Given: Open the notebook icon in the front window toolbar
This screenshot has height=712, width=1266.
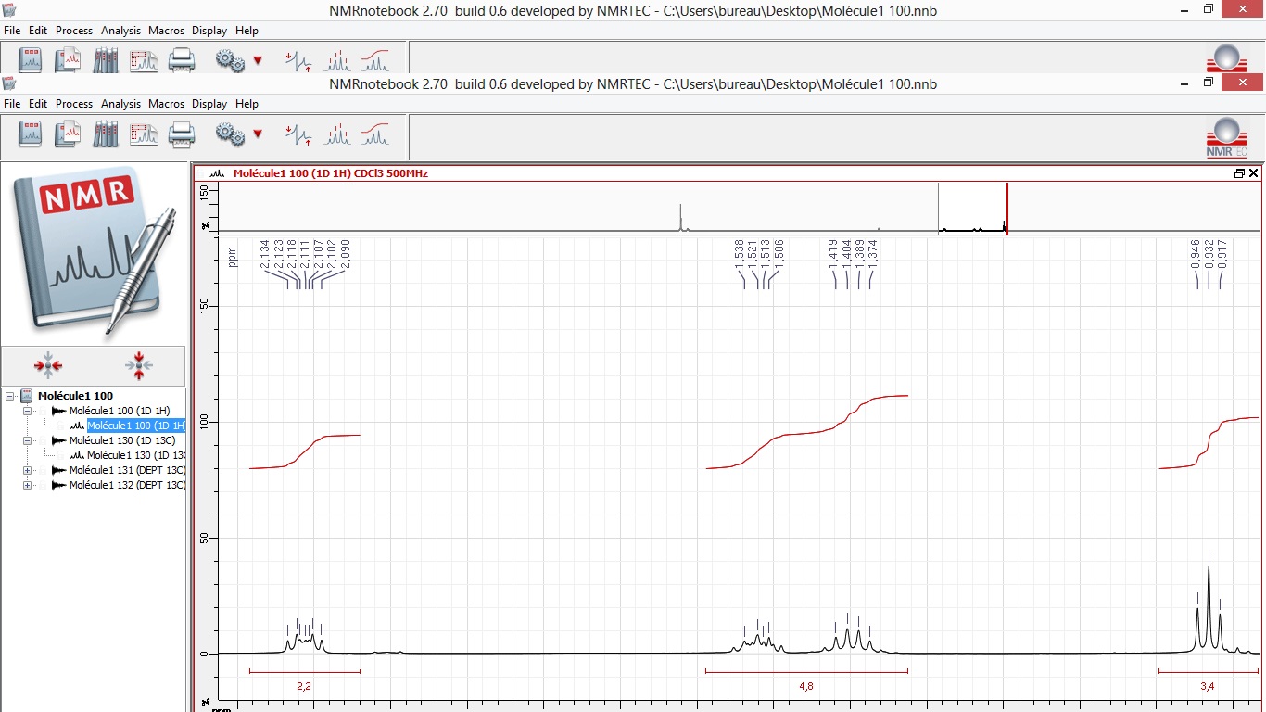Looking at the screenshot, I should point(31,134).
